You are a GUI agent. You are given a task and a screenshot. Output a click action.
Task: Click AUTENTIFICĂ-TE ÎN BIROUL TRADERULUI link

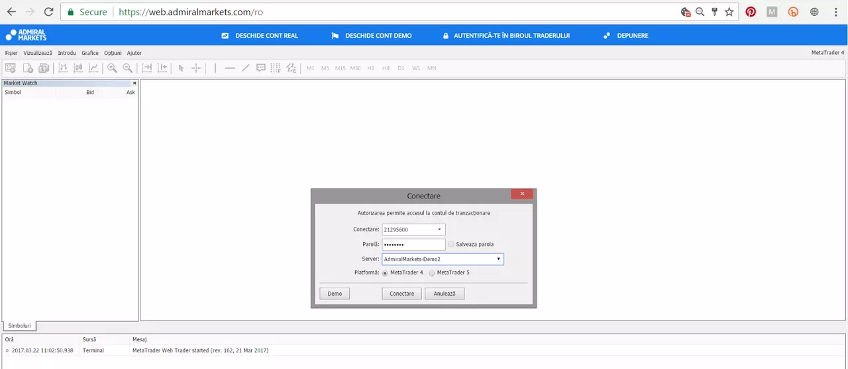point(507,36)
